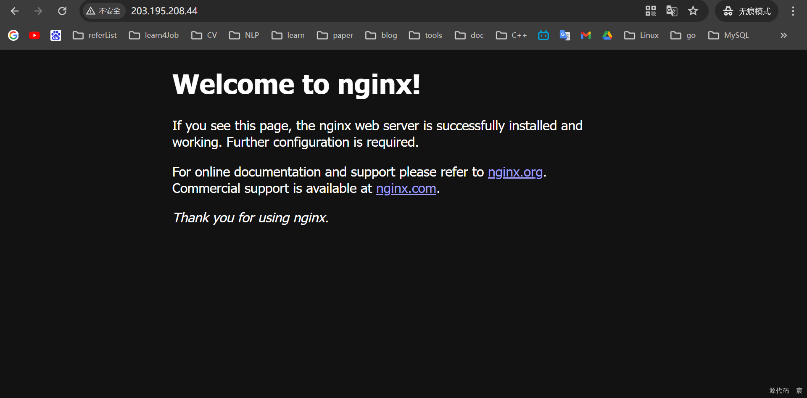Open the 不安全 site security warning
807x398 pixels.
[103, 11]
